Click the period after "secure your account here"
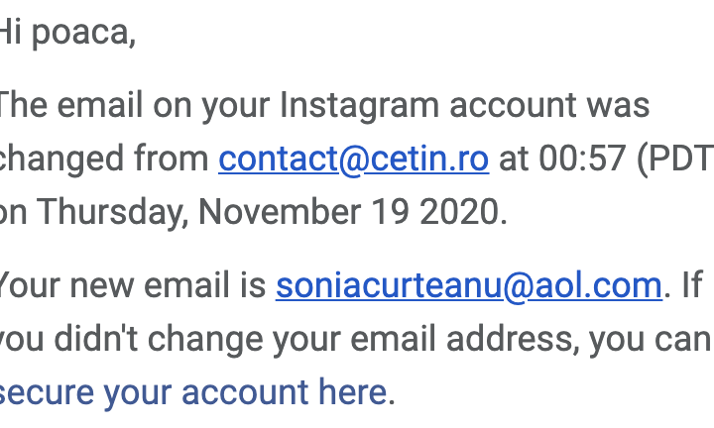 tap(392, 393)
